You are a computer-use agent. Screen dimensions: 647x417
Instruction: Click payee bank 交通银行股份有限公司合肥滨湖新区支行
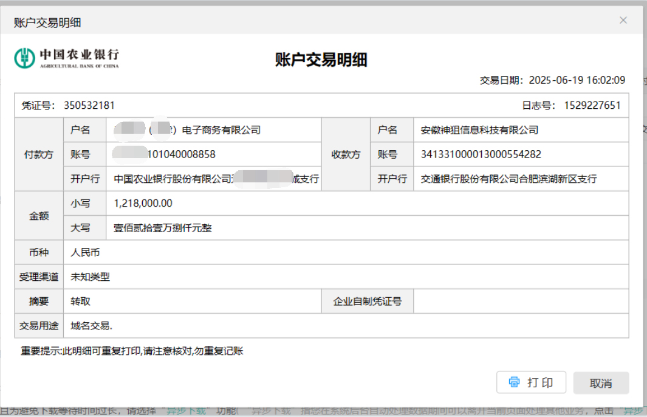tap(508, 179)
